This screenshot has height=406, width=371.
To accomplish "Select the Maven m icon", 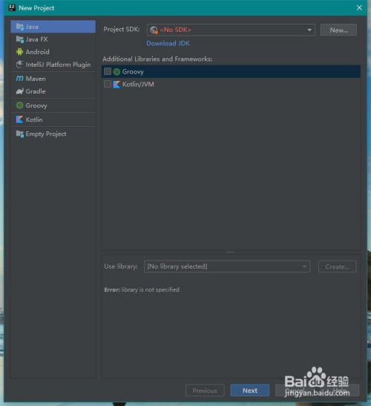I will tap(20, 79).
